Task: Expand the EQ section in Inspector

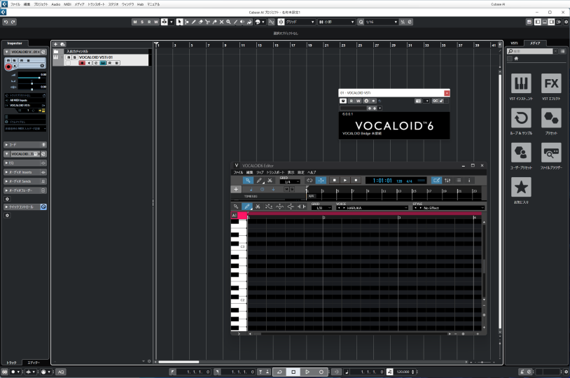Action: 25,163
